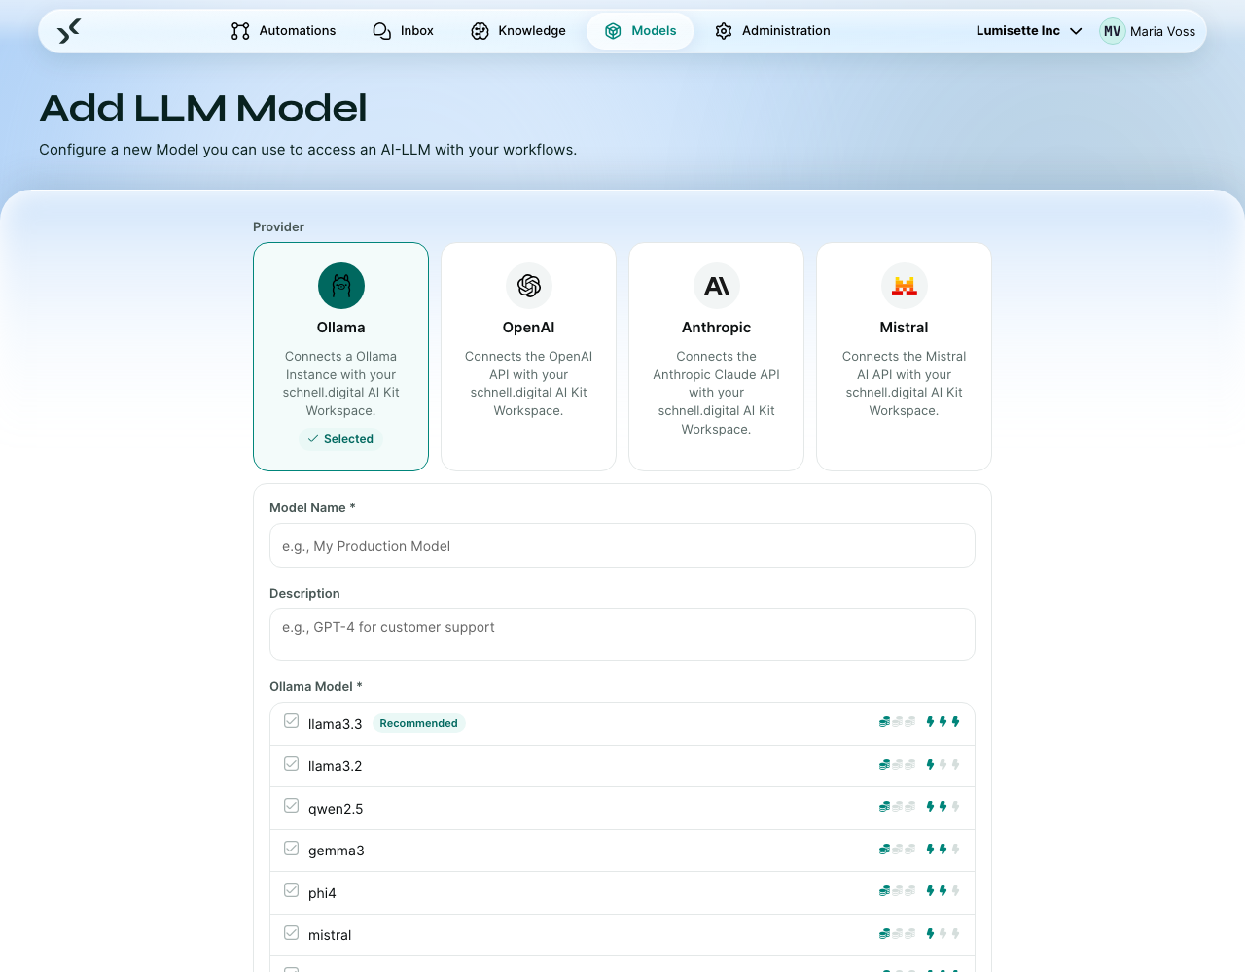Viewport: 1245px width, 972px height.
Task: Click the Selected badge on Ollama card
Action: [341, 439]
